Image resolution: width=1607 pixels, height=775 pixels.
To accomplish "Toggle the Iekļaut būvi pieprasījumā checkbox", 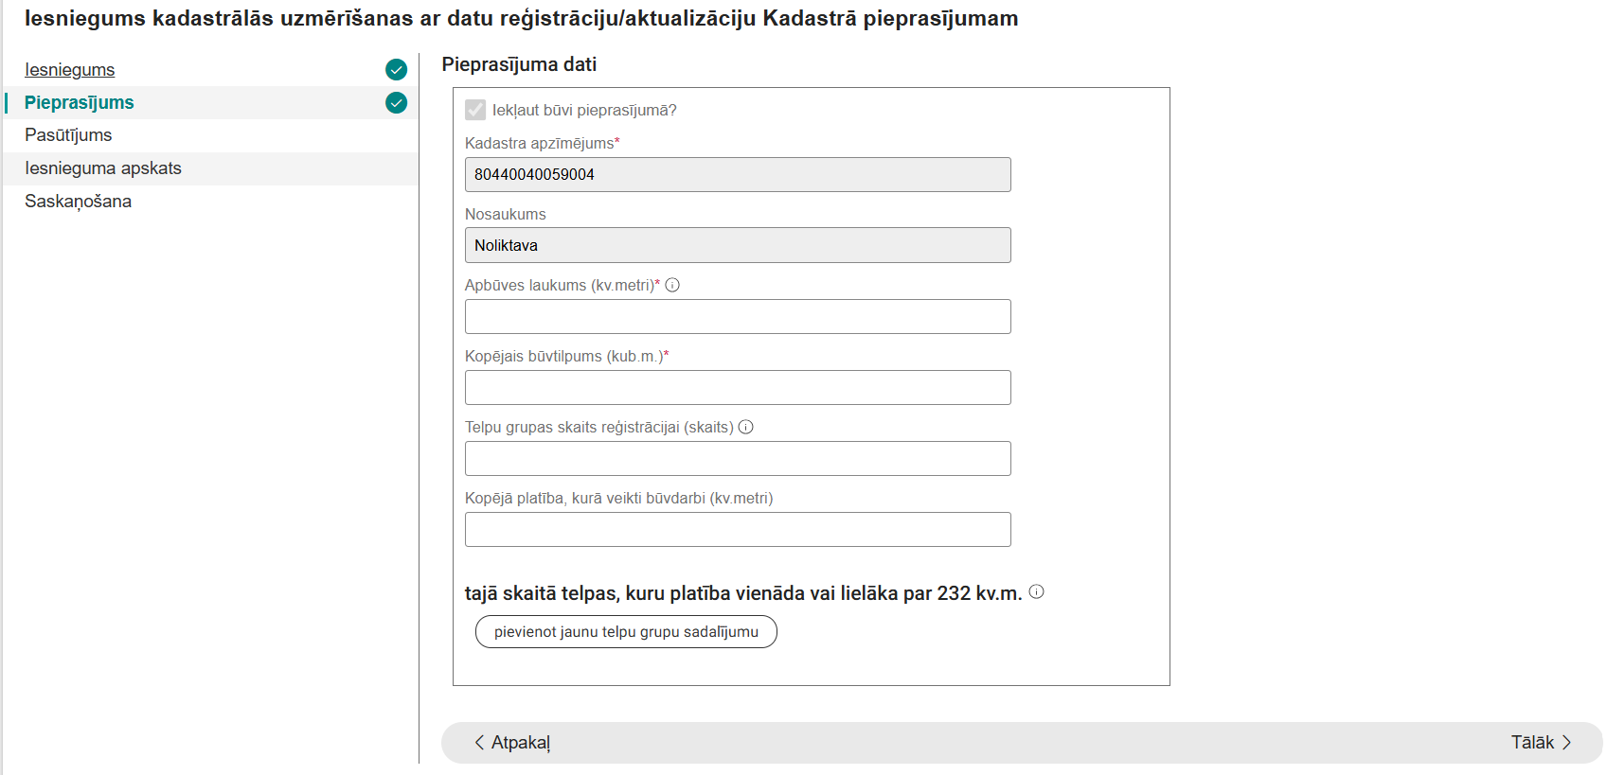I will (474, 110).
